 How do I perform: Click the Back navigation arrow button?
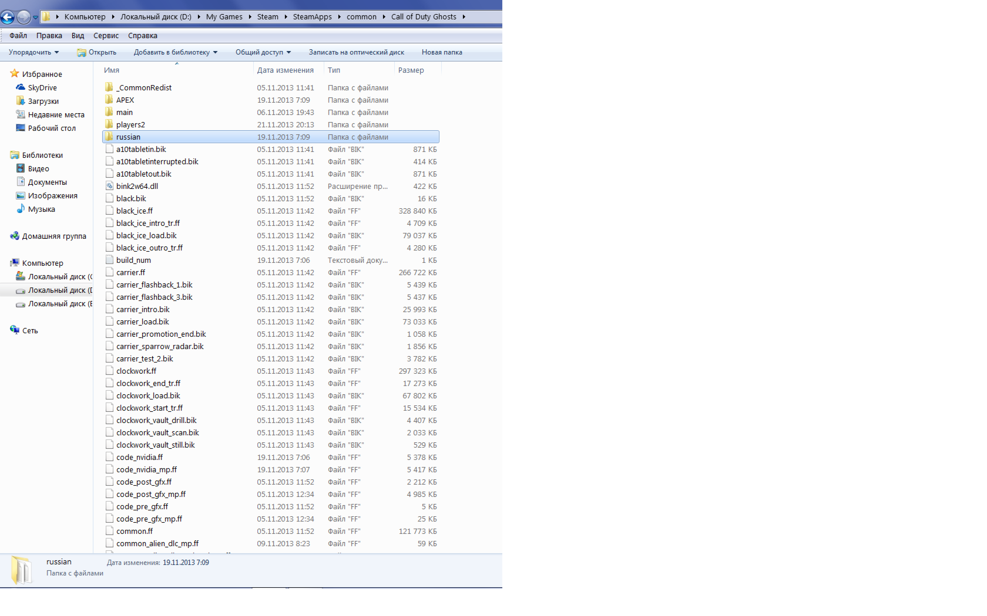(x=7, y=17)
